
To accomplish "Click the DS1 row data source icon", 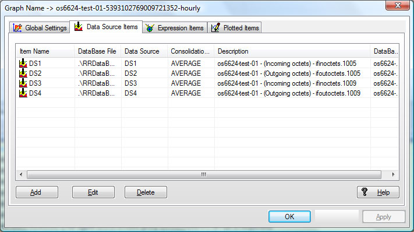I will coord(23,63).
